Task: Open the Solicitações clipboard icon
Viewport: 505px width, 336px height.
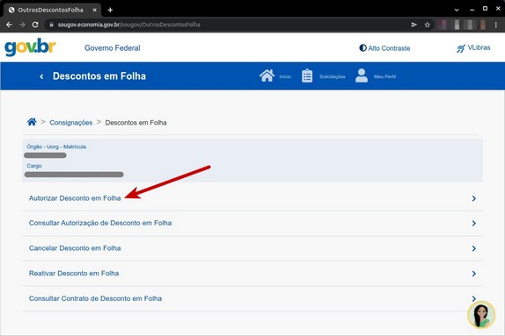Action: coord(307,76)
